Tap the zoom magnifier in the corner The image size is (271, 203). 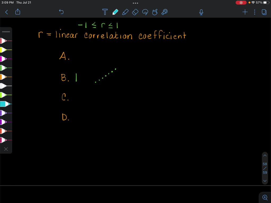[265, 197]
